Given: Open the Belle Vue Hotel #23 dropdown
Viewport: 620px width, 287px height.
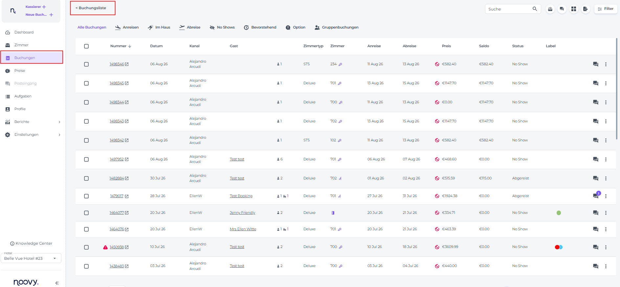Looking at the screenshot, I should [x=31, y=258].
